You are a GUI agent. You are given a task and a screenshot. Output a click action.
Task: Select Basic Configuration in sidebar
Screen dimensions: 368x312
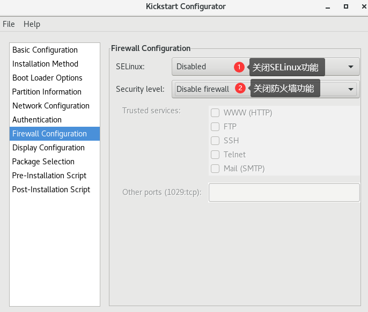(x=55, y=50)
